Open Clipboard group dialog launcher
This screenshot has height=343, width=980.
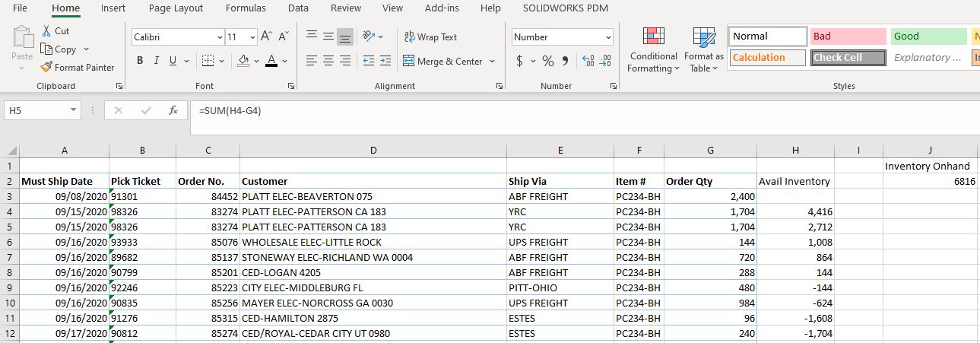[119, 87]
